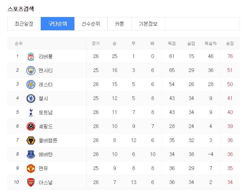Click the Chelsea crest icon

click(31, 98)
